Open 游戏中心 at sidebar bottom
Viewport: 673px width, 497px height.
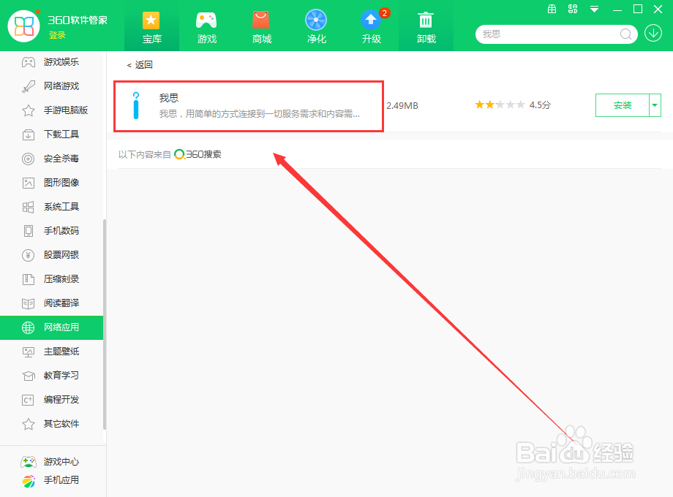click(x=50, y=462)
